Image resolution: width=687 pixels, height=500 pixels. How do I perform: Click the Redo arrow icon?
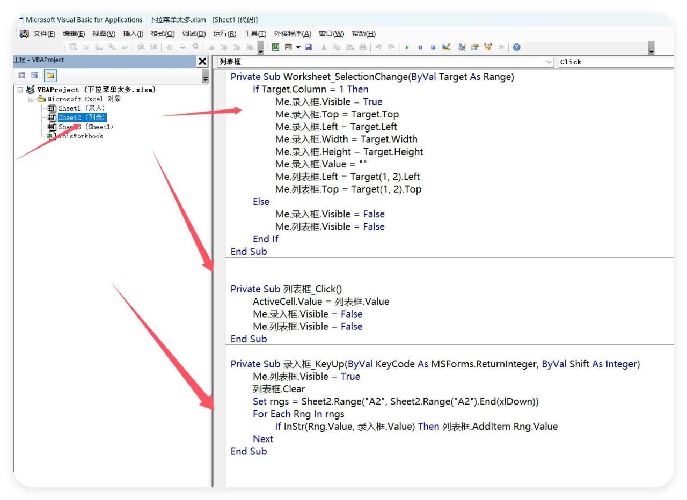point(391,47)
